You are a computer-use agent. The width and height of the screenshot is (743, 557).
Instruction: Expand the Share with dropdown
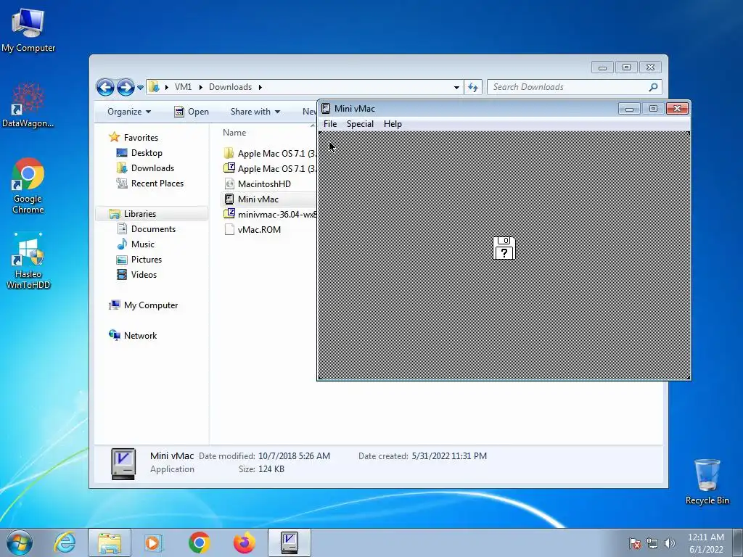point(255,112)
